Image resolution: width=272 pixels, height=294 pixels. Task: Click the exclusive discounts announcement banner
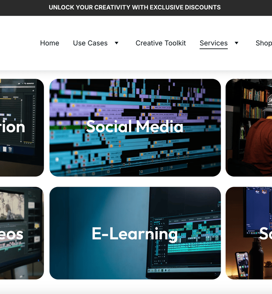click(135, 7)
